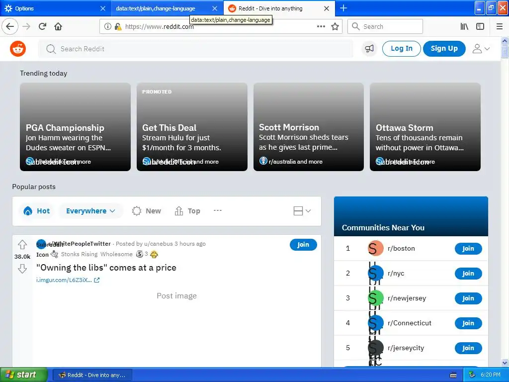Click the 6:20 PM system clock
The width and height of the screenshot is (509, 382).
(490, 375)
